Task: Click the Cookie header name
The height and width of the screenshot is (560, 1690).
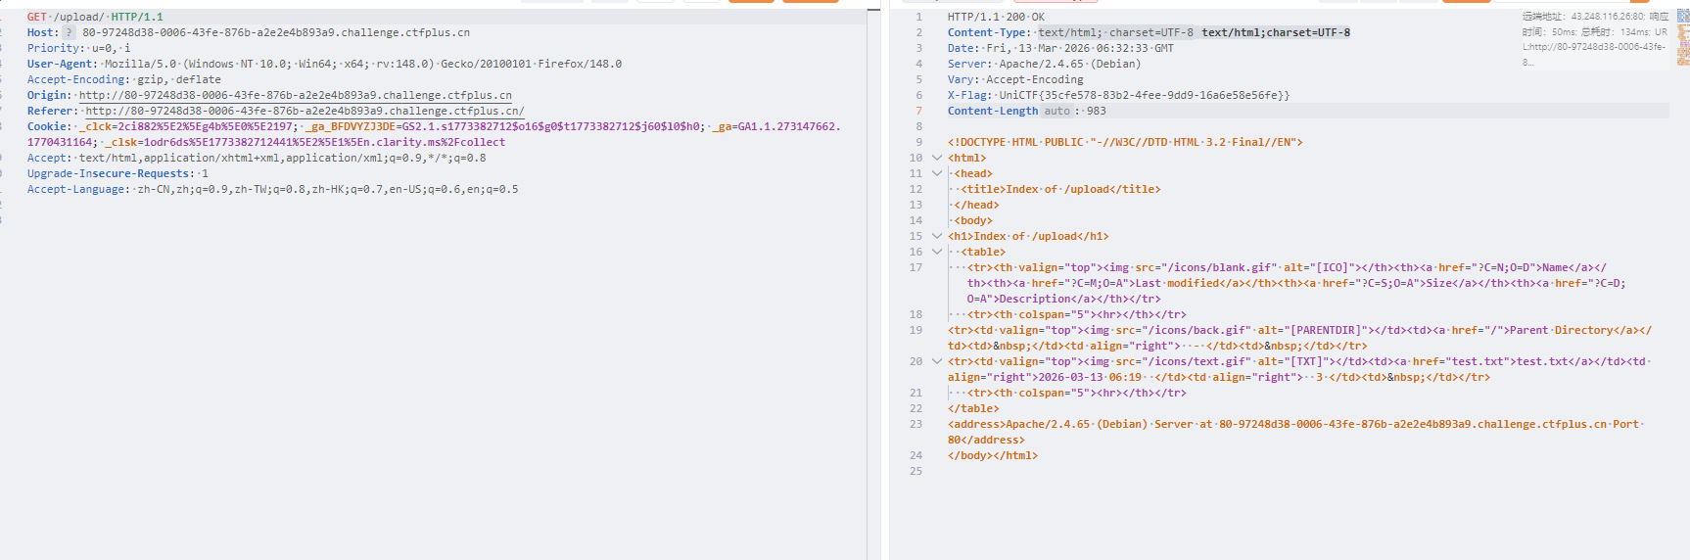Action: click(x=47, y=126)
